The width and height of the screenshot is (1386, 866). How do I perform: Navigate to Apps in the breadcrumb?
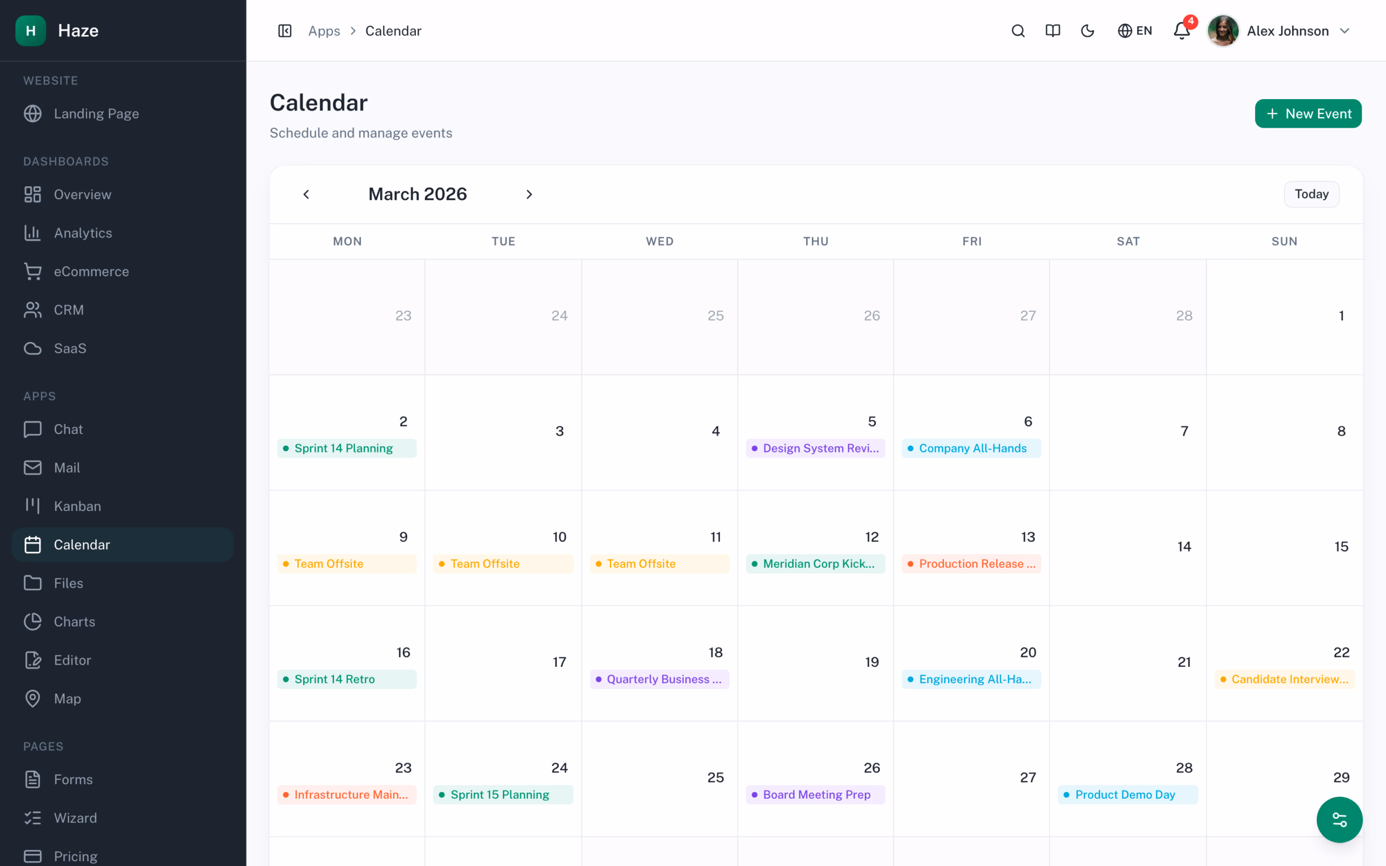point(324,31)
